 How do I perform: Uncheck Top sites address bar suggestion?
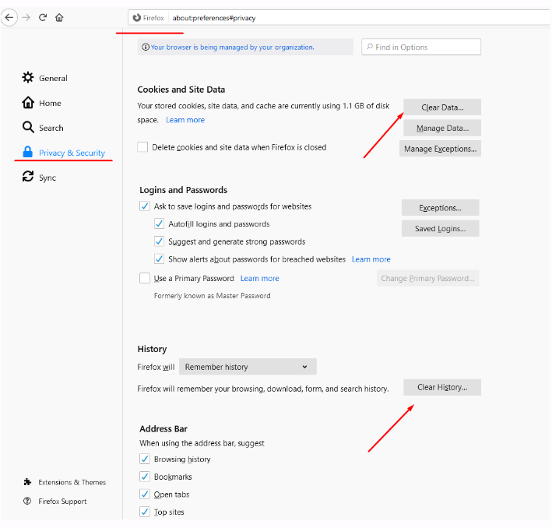pyautogui.click(x=145, y=512)
